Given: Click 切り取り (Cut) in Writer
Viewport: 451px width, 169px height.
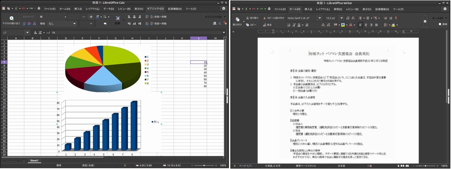Looking at the screenshot, I should pos(252,18).
